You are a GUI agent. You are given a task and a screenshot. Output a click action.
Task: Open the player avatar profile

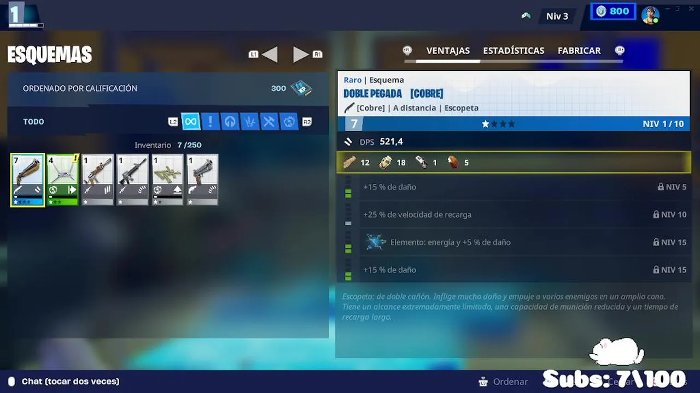650,15
